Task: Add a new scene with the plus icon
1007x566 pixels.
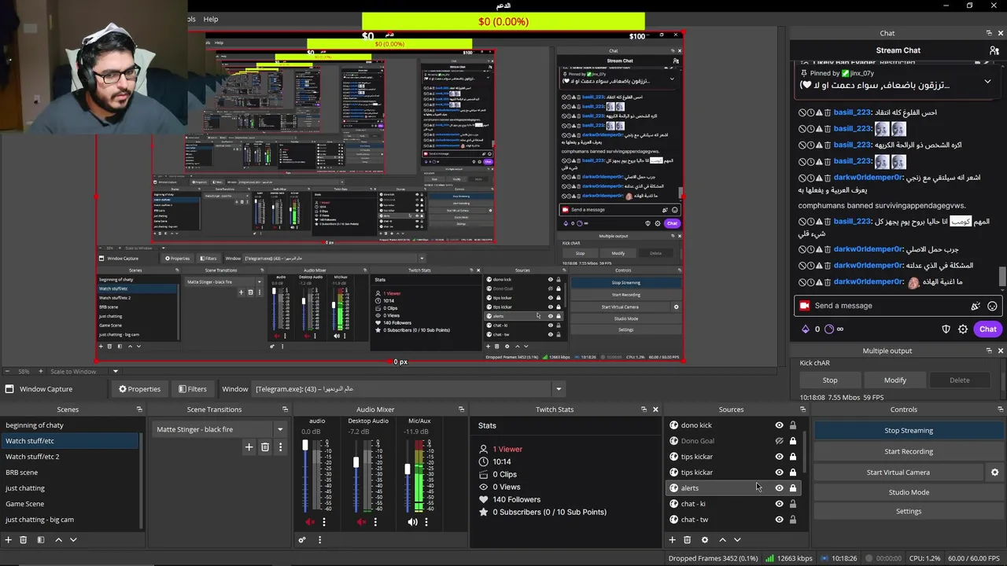Action: tap(9, 540)
